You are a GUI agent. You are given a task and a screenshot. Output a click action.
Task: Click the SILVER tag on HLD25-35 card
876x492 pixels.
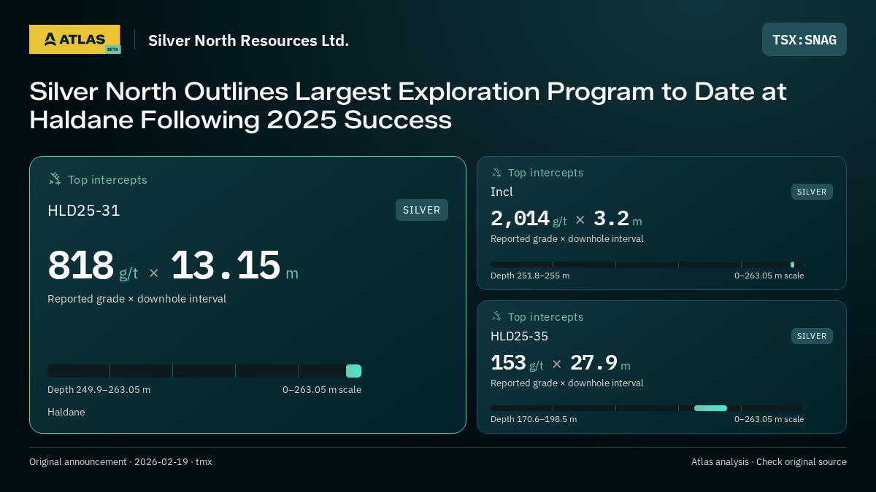812,336
